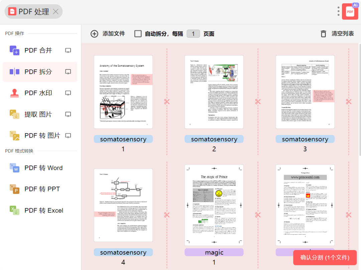The image size is (361, 270).
Task: Select somatosensory page 2 thumbnail
Action: 214,92
